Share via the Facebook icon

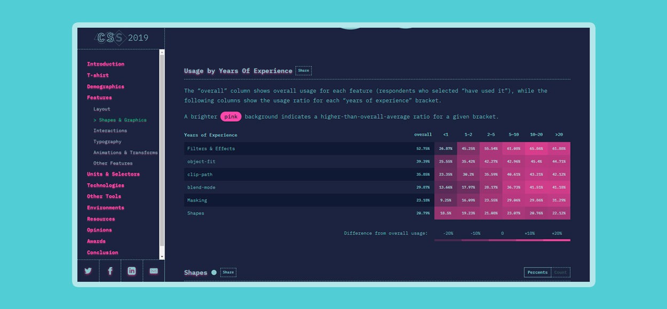(110, 271)
